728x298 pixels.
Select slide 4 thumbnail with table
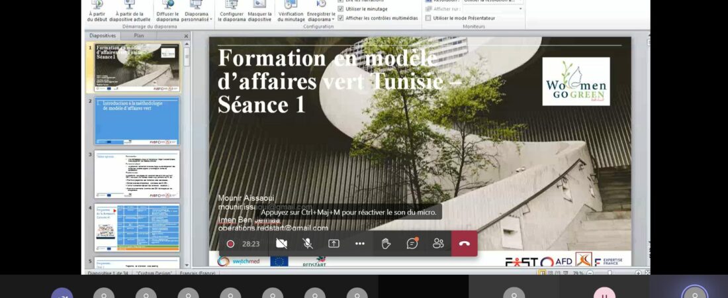tap(137, 228)
